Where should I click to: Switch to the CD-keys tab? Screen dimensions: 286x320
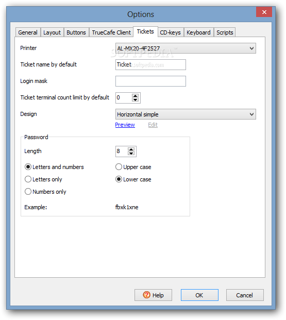tap(171, 32)
